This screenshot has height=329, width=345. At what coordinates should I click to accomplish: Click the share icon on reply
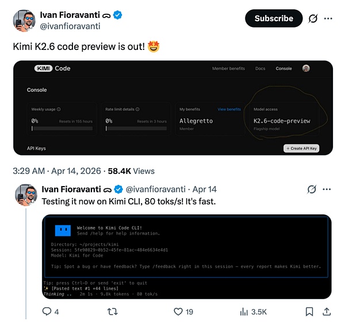(x=327, y=312)
